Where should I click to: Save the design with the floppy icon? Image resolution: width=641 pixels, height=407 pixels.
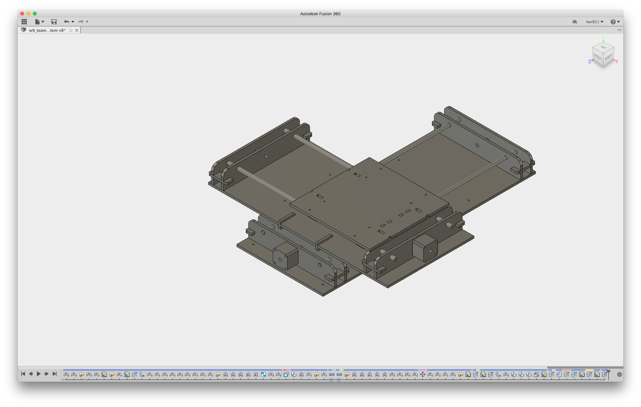click(54, 22)
